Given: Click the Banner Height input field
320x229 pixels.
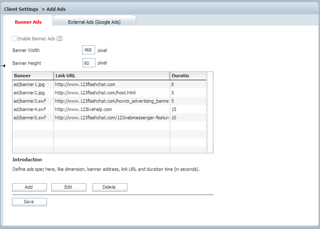Looking at the screenshot, I should [88, 63].
